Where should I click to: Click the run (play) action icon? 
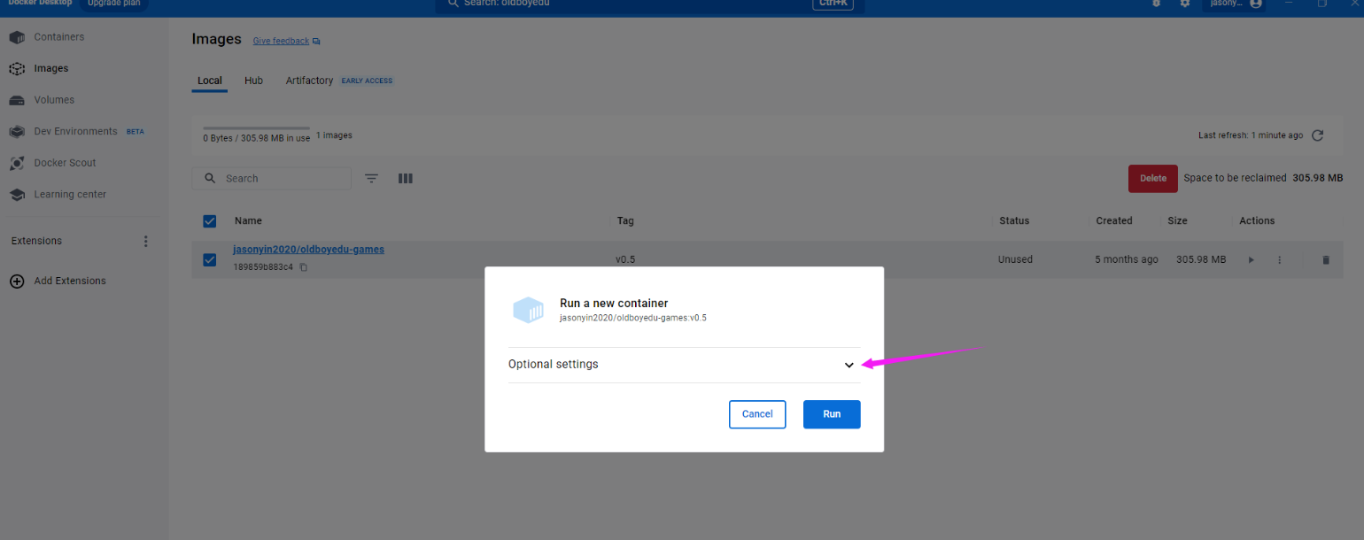[x=1252, y=260]
